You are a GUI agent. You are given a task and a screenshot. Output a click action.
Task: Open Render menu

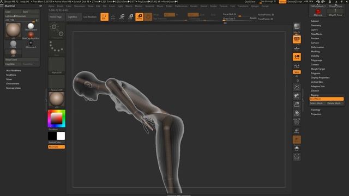point(194,6)
